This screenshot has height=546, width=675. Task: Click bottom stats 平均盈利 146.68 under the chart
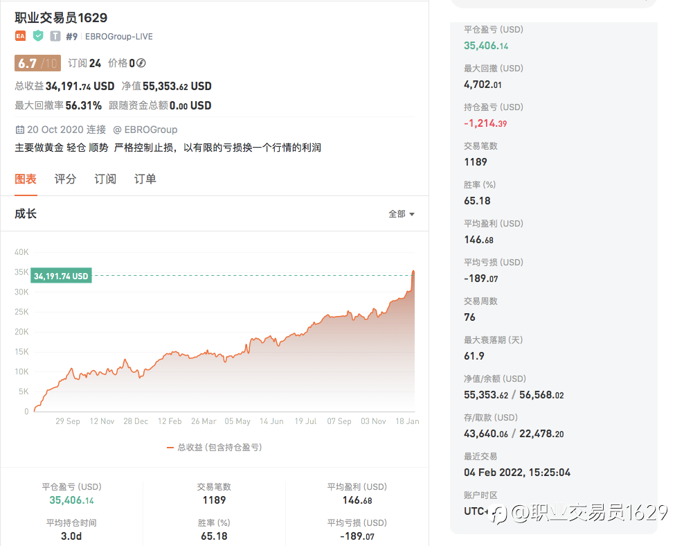(x=357, y=500)
